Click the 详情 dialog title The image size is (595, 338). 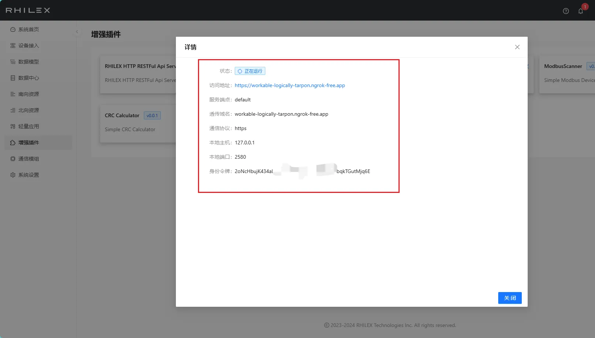tap(191, 47)
